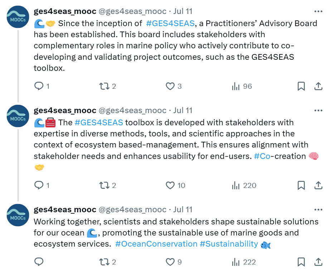Like the tweet with 9 likes

(170, 262)
